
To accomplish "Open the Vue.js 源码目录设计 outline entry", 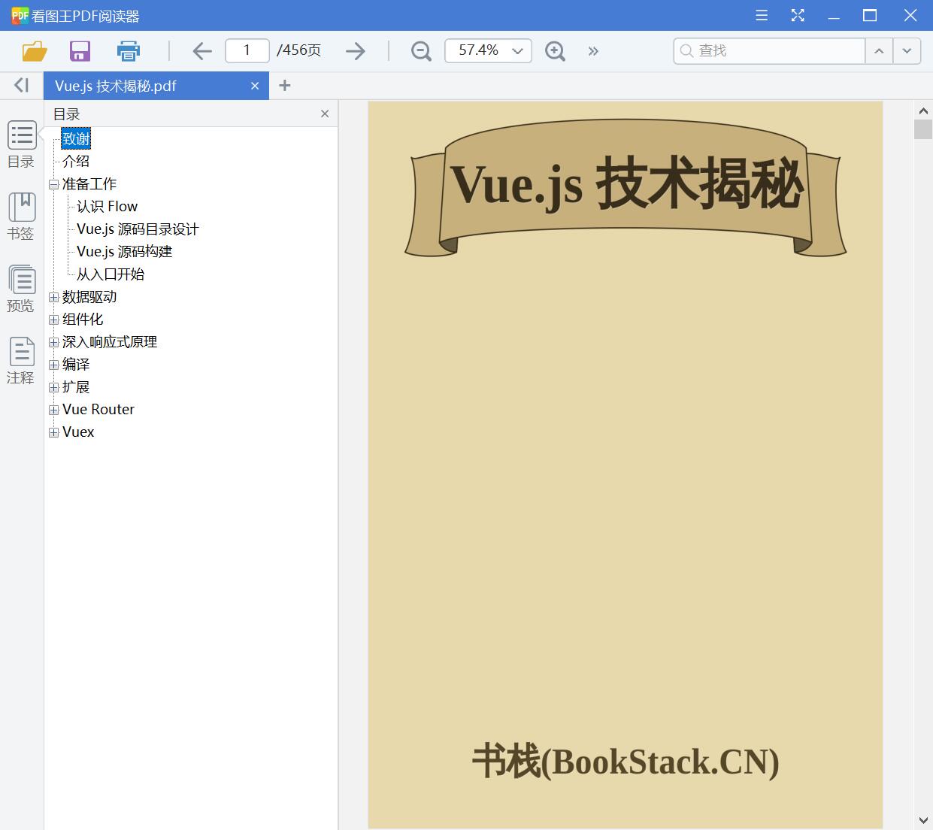I will (138, 229).
